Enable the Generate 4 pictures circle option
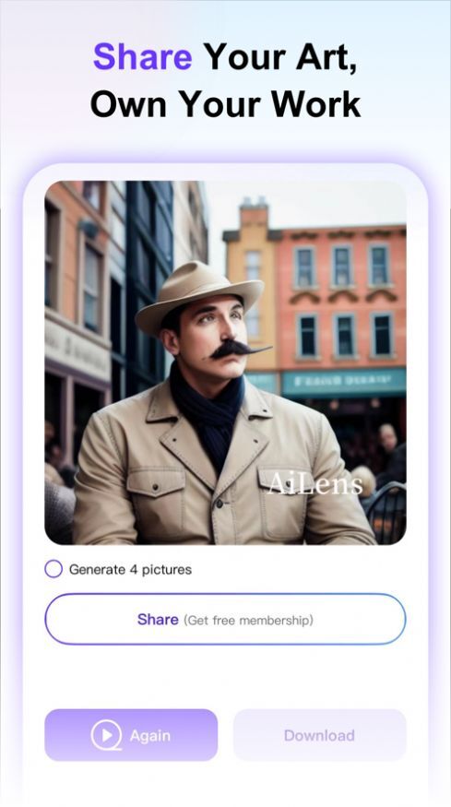Viewport: 451px width, 807px height. 53,569
